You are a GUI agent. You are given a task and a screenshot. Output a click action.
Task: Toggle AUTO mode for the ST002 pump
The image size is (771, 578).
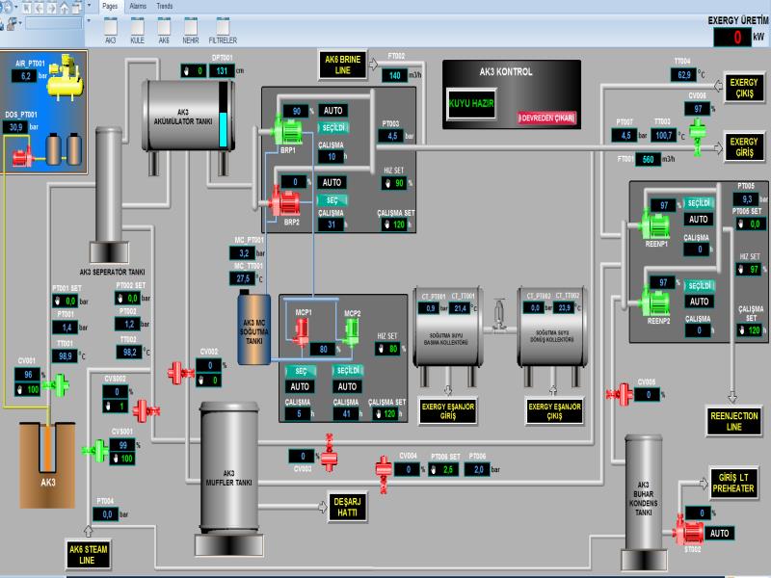(719, 534)
